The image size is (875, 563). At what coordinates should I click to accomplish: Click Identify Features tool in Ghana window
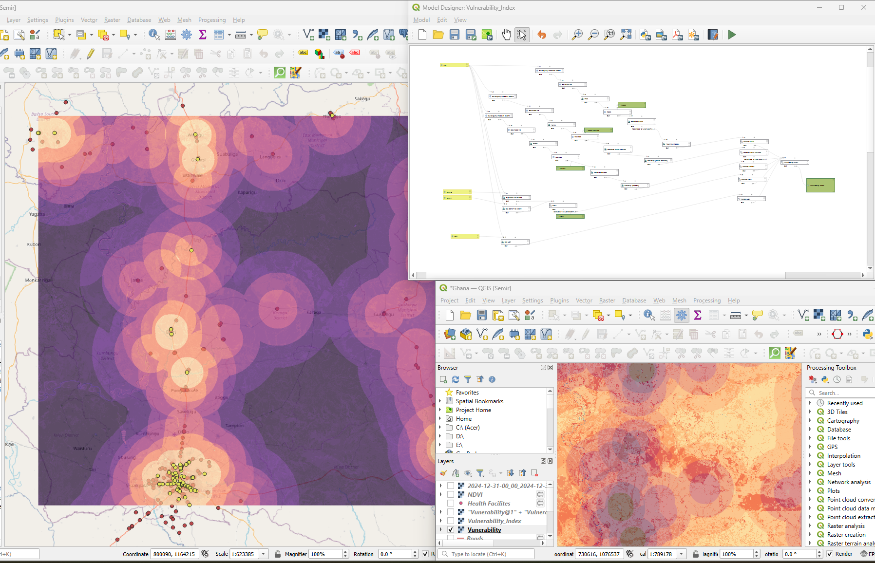tap(649, 315)
